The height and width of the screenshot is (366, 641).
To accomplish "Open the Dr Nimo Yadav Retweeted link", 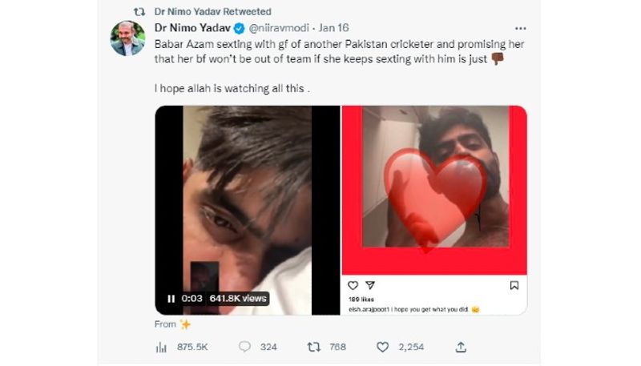I will [212, 11].
